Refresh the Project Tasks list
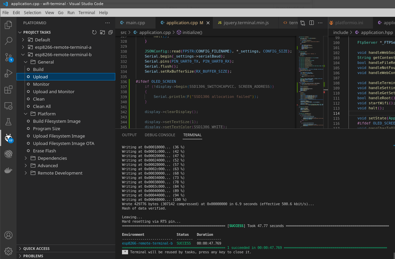The image size is (395, 259). tap(94, 32)
